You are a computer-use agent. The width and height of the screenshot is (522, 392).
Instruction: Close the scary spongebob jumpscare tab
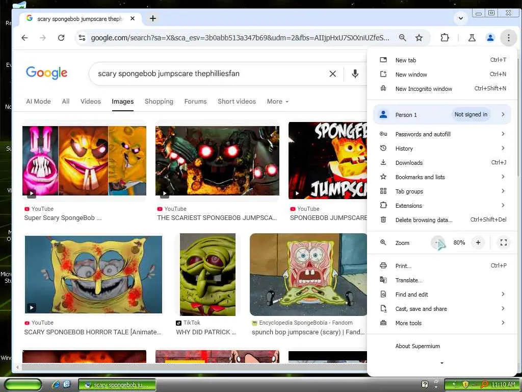133,19
